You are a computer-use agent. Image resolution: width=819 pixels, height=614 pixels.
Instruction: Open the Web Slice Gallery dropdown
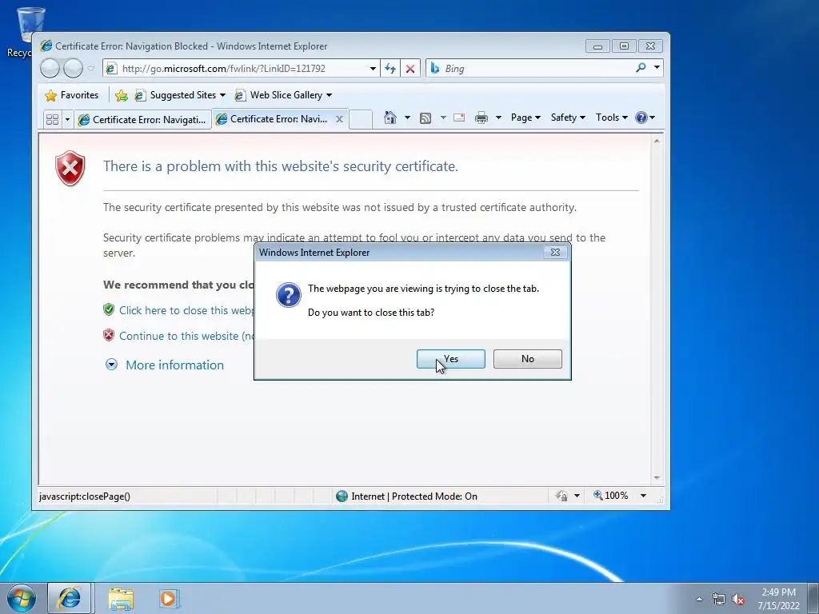point(283,95)
